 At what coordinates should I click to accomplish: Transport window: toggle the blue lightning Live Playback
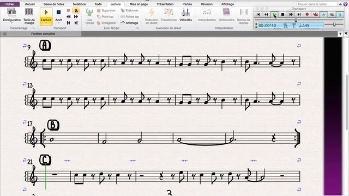pyautogui.click(x=323, y=15)
